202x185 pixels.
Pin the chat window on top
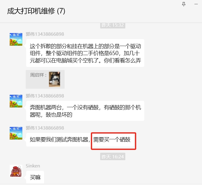pyautogui.click(x=184, y=4)
